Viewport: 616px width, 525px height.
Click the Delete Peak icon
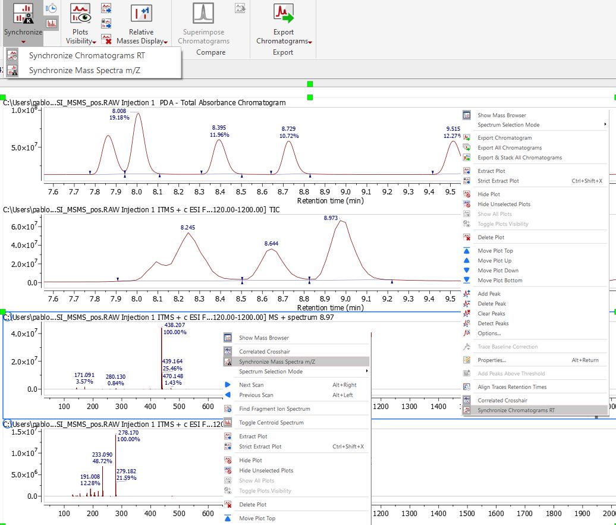tap(467, 303)
